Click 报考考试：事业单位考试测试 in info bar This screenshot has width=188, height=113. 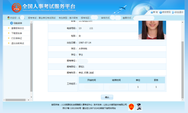pos(42,18)
